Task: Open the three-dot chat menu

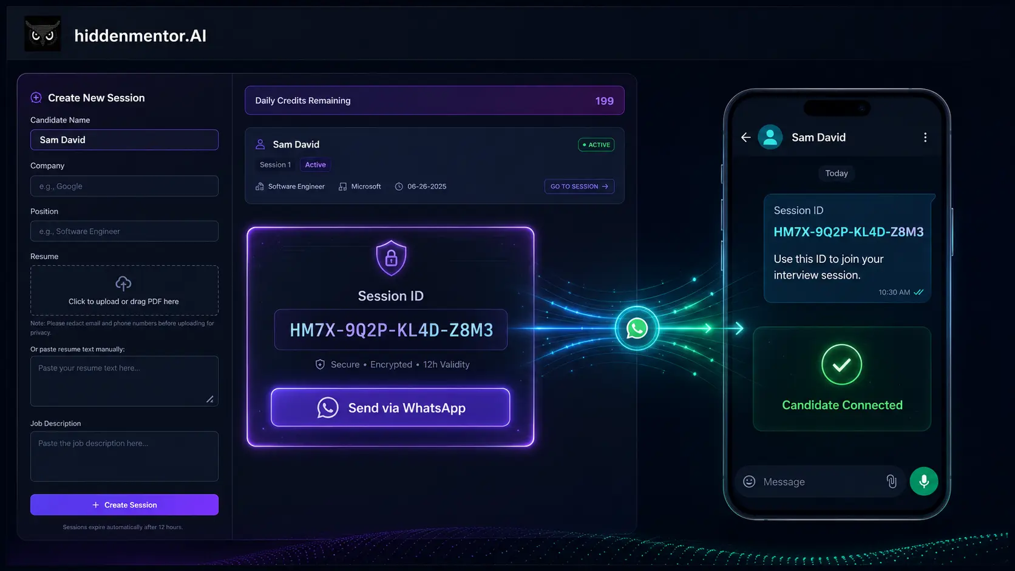Action: 925,137
